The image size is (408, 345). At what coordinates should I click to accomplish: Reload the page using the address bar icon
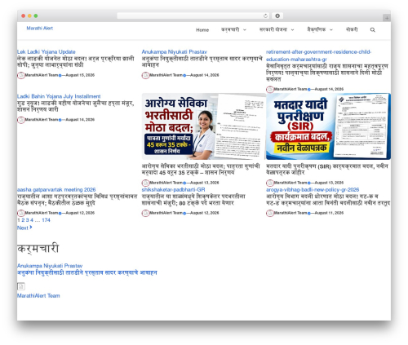pyautogui.click(x=265, y=16)
